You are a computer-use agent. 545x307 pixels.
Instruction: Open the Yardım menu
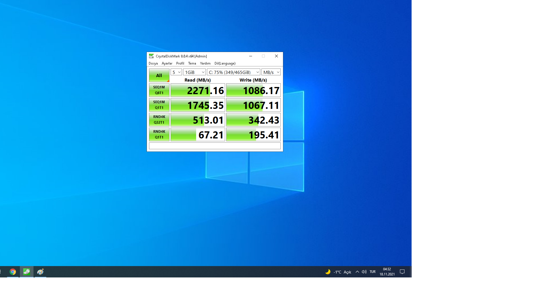pos(205,63)
